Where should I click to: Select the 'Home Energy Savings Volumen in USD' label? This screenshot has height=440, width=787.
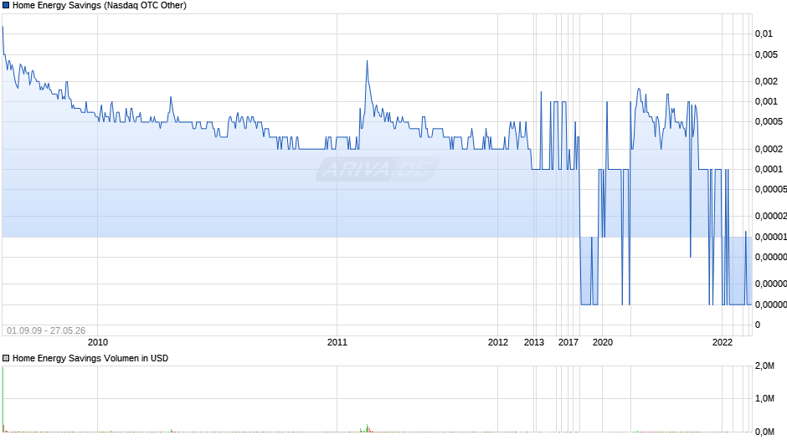[90, 358]
